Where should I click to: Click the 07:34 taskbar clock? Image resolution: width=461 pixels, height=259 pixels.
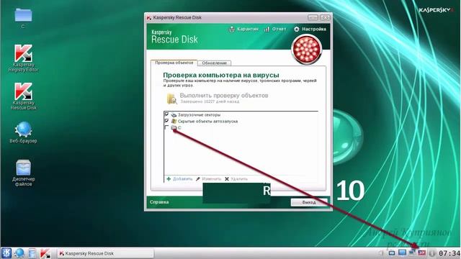coord(449,253)
